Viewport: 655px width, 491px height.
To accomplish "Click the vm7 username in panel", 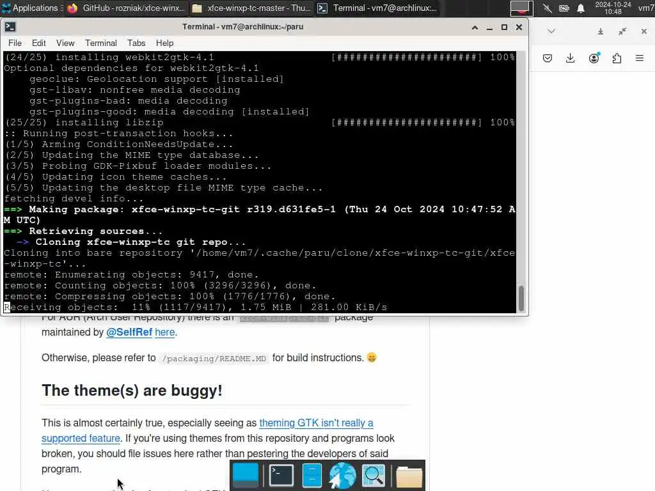I will tap(646, 8).
